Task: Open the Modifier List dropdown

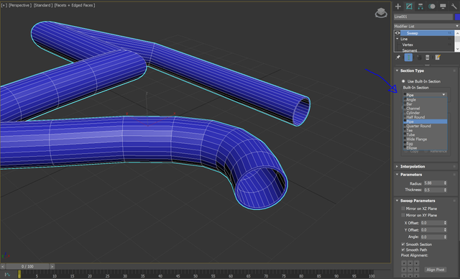Action: click(426, 26)
